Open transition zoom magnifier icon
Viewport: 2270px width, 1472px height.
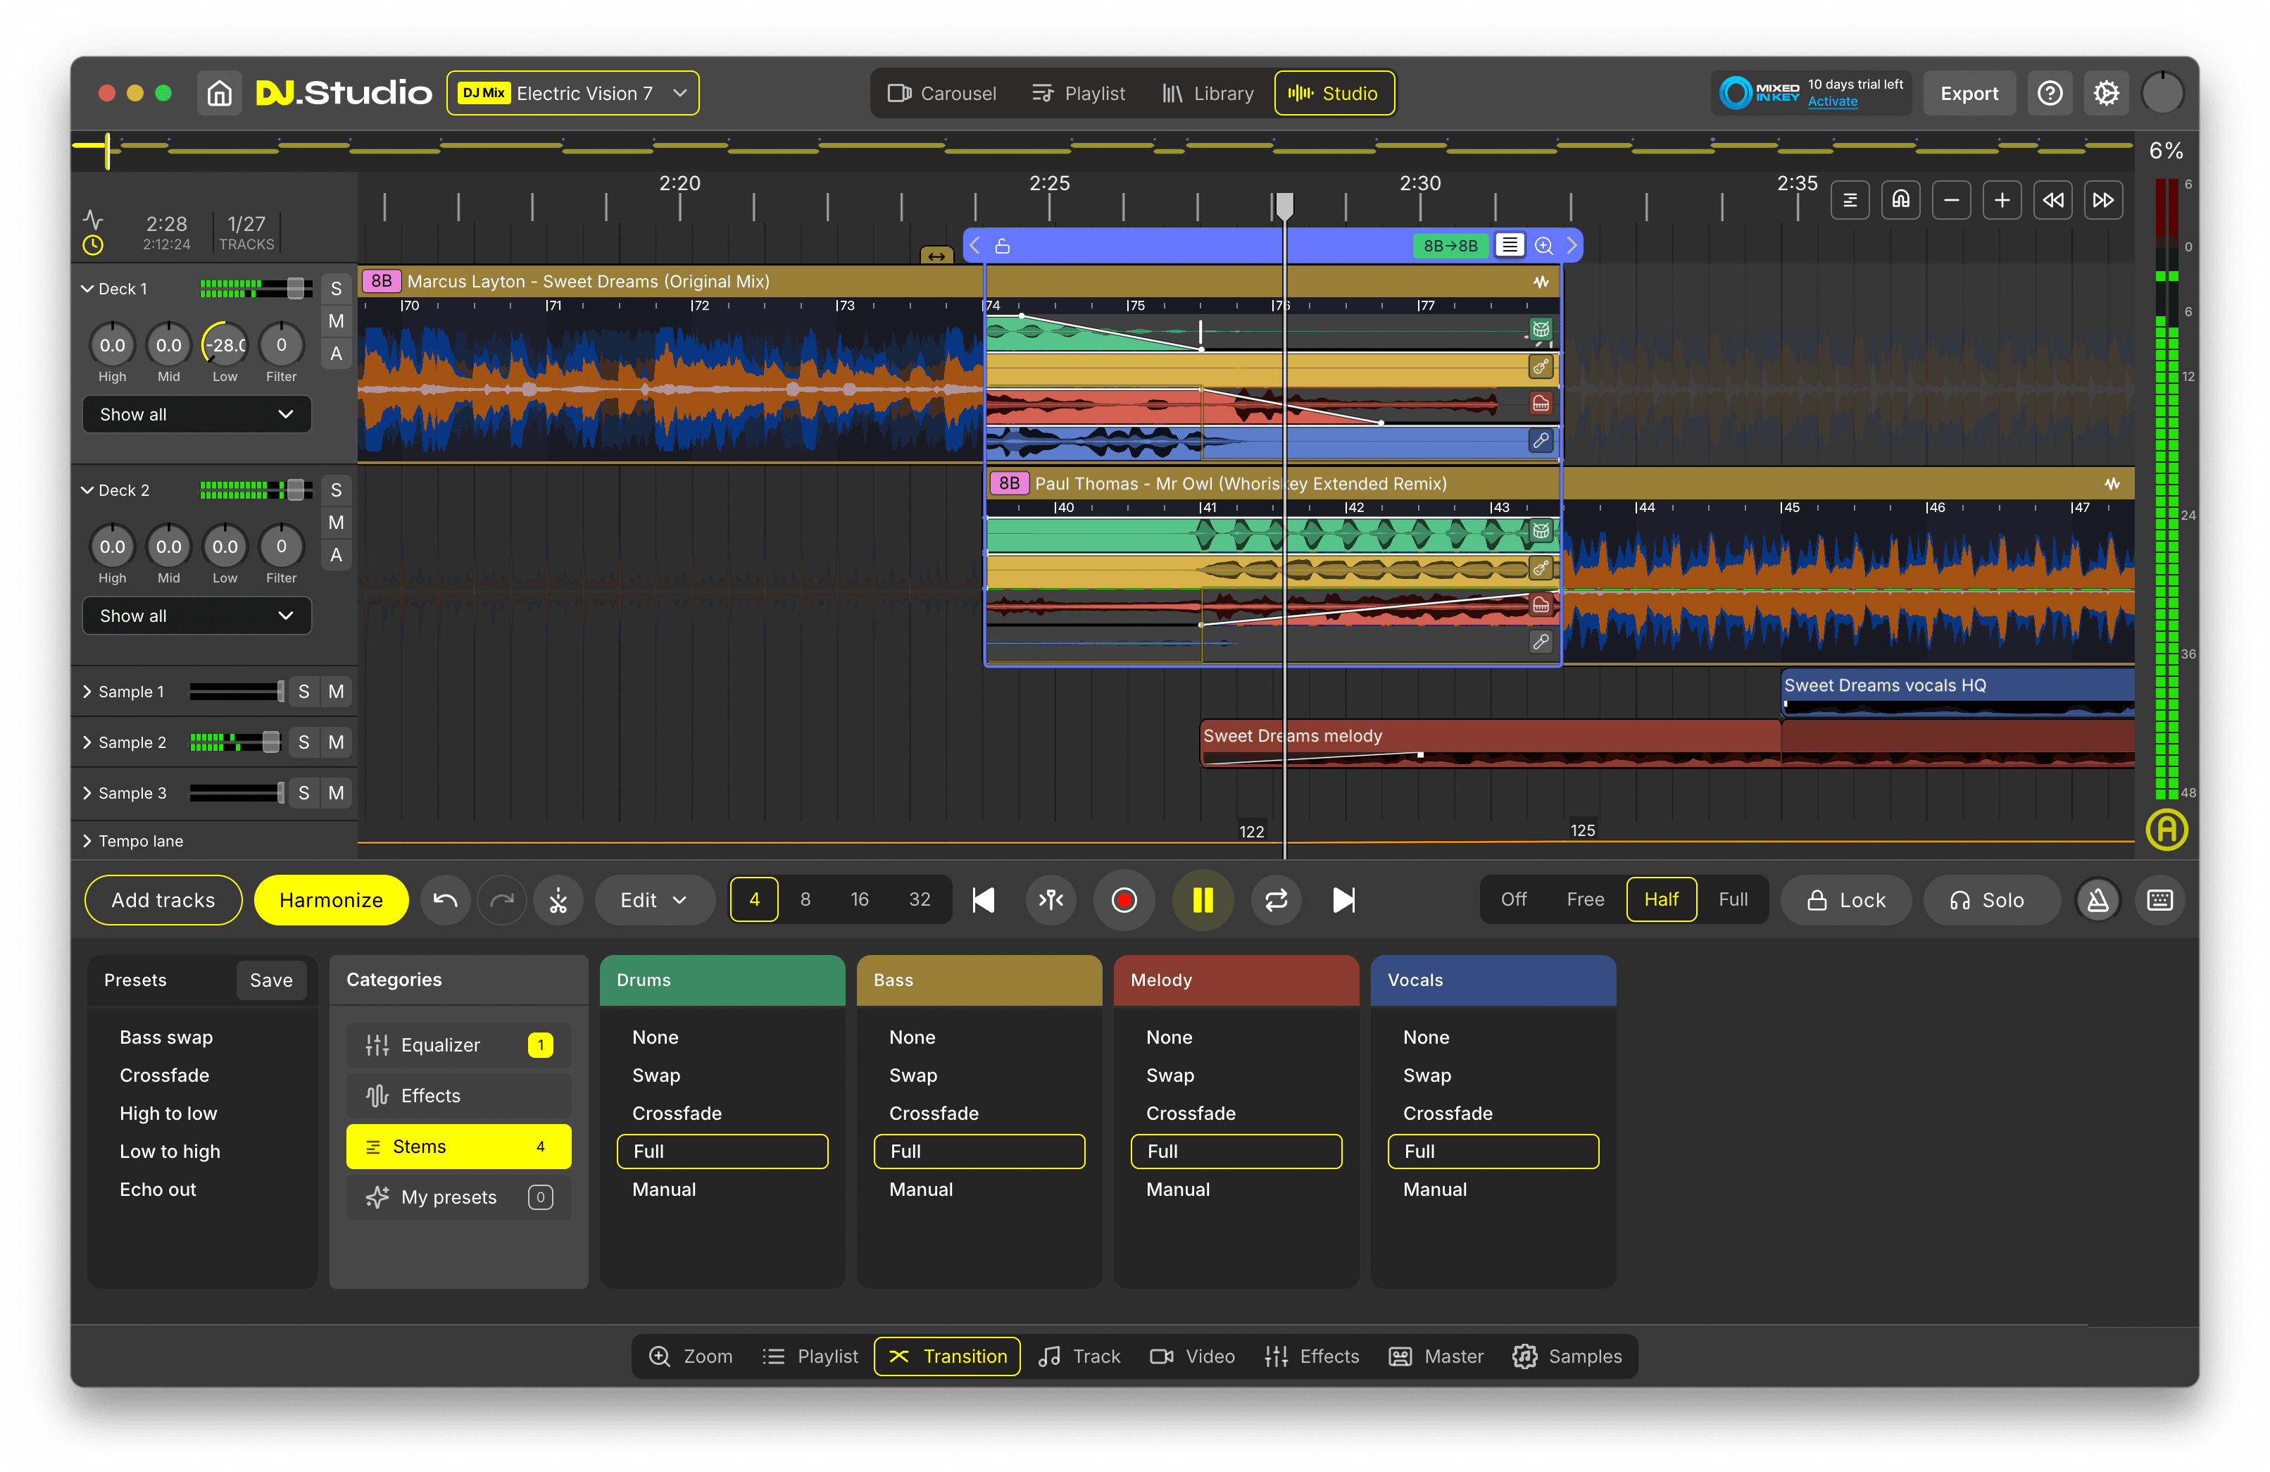pyautogui.click(x=1543, y=246)
